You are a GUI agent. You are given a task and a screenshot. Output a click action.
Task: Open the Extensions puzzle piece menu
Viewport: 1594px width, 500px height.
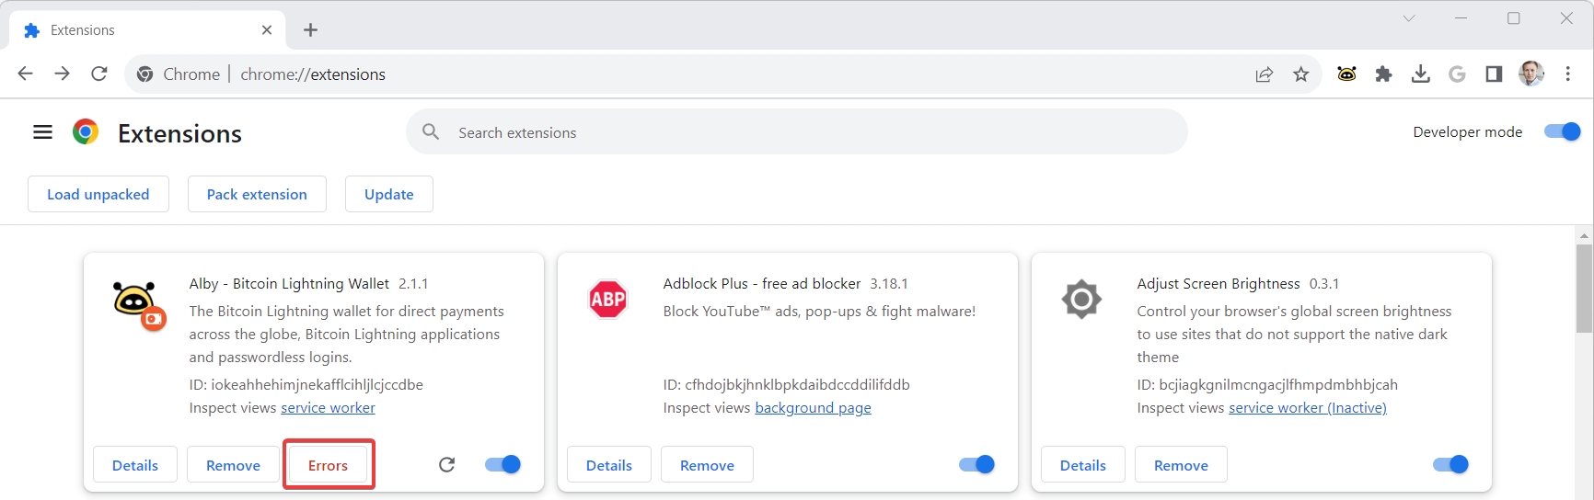[x=1383, y=74]
